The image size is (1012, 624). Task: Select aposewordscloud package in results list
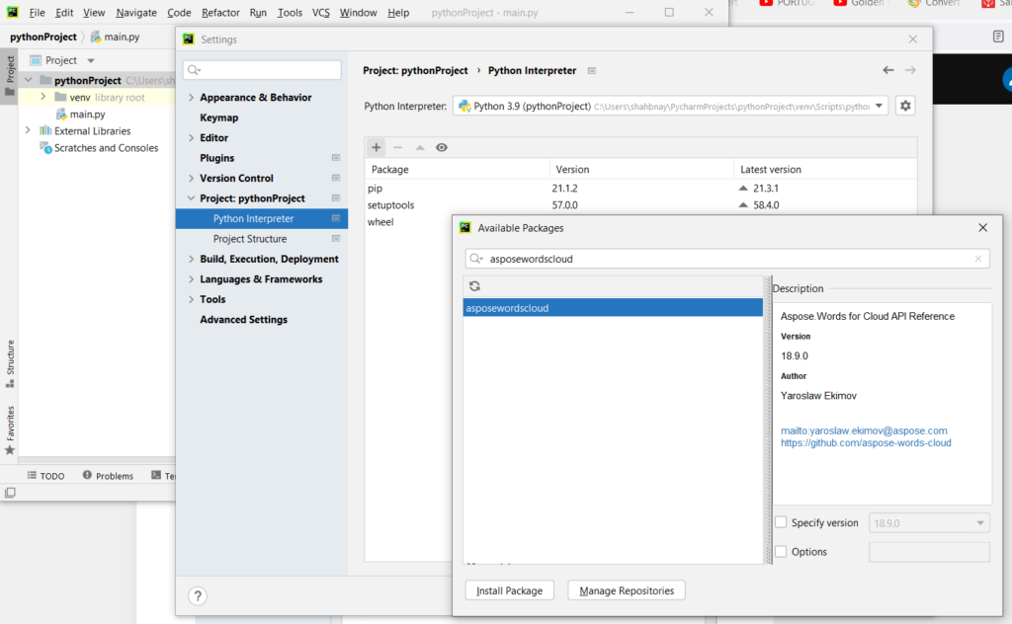coord(613,308)
